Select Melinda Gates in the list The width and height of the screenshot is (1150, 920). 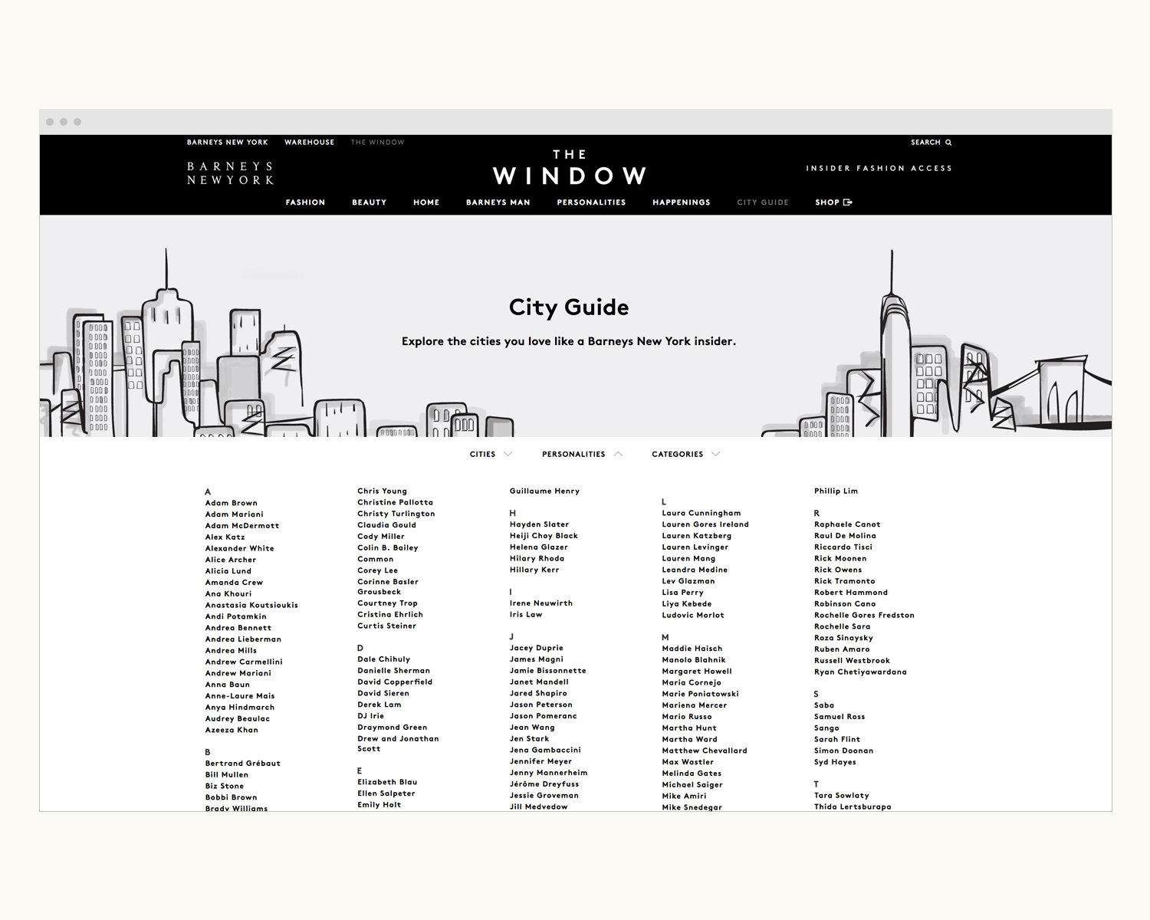pos(692,774)
